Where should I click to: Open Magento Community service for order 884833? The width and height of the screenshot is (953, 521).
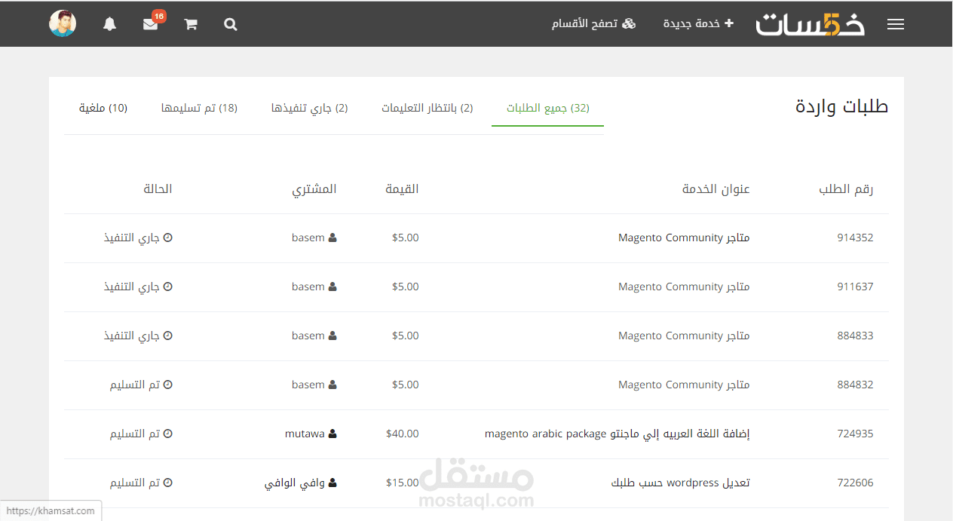pos(684,336)
